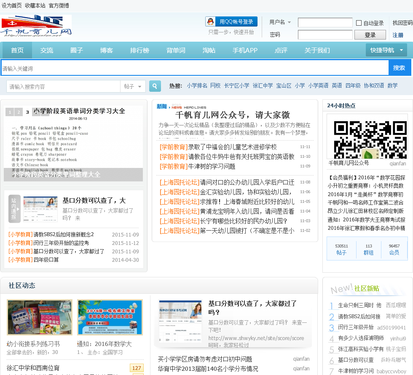413x375 pixels.
Task: Enable the 自动登录 checkbox
Action: point(359,23)
